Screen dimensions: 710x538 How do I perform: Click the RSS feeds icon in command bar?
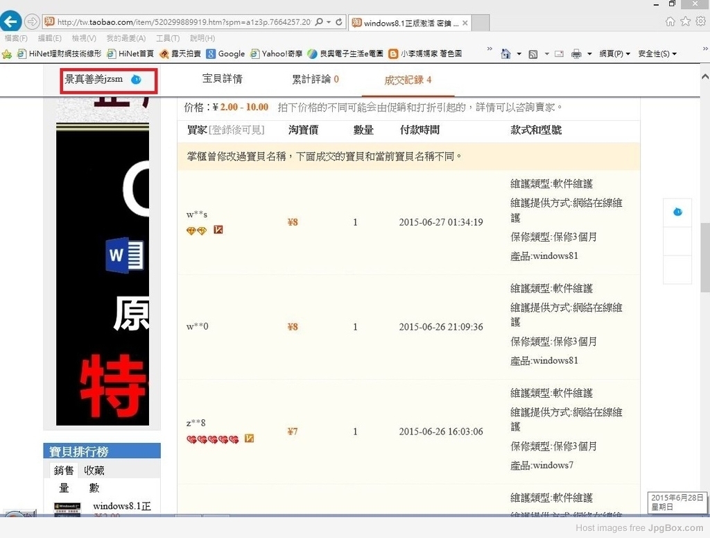point(533,53)
